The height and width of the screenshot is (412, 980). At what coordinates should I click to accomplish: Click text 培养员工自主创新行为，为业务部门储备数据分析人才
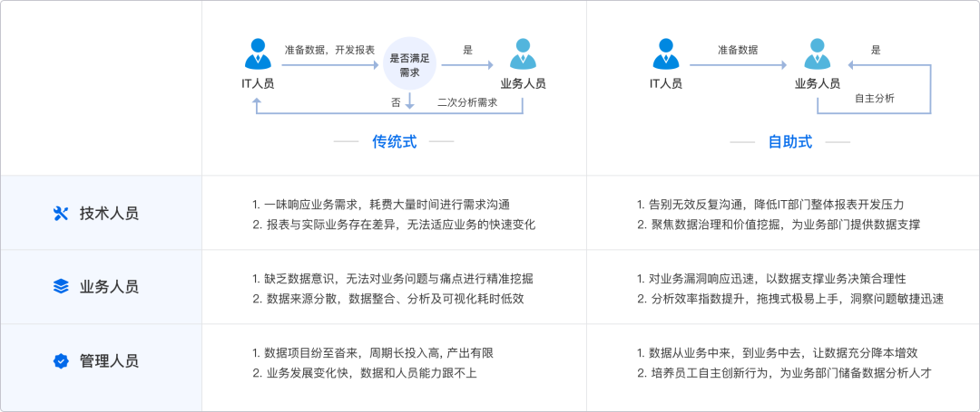pos(791,373)
